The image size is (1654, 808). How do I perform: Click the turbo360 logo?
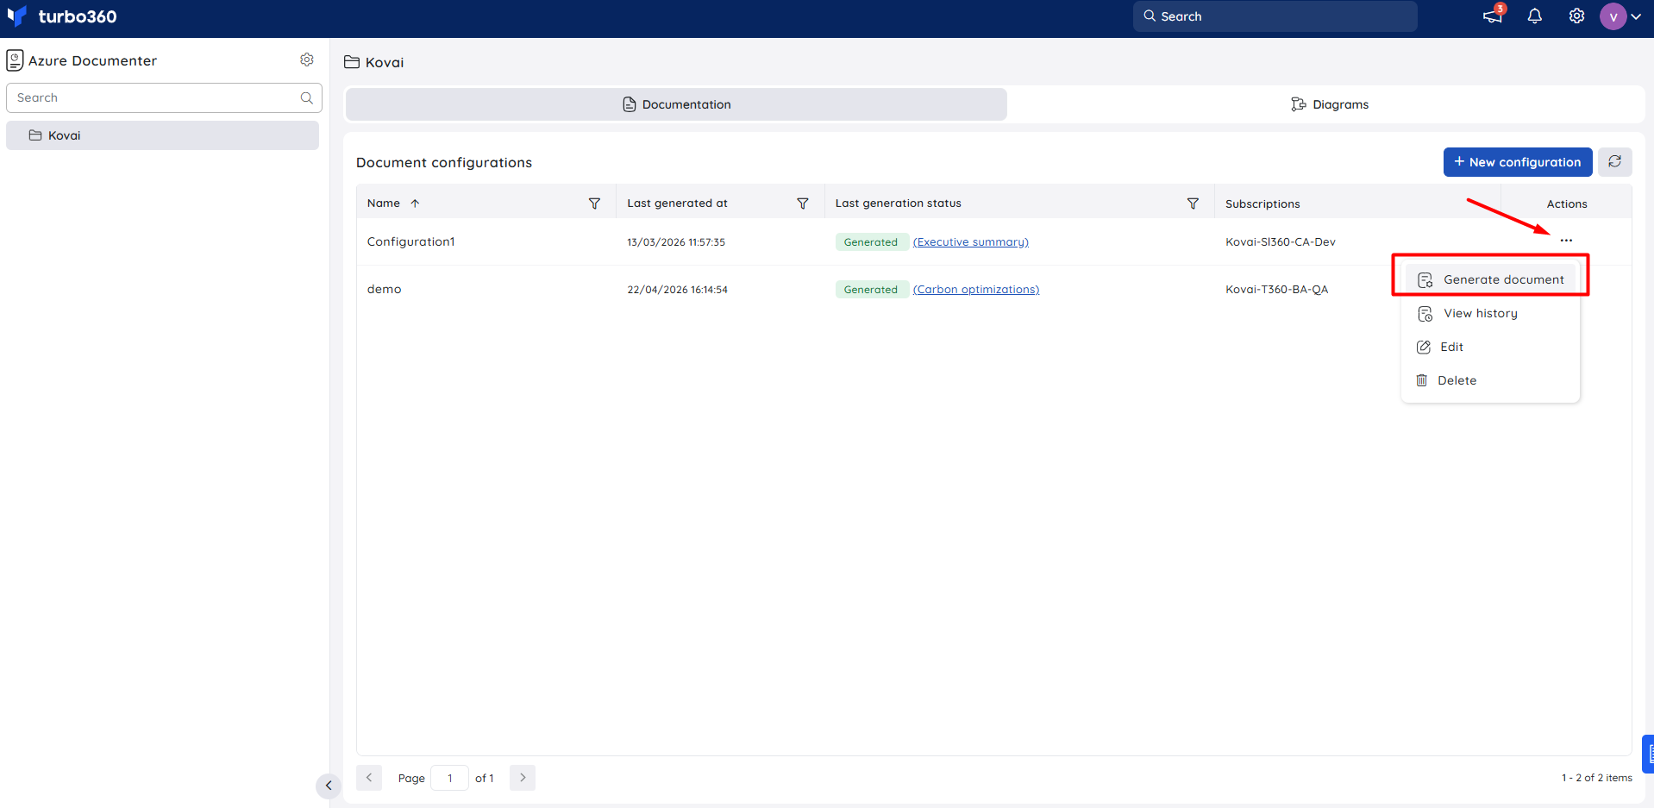(61, 16)
